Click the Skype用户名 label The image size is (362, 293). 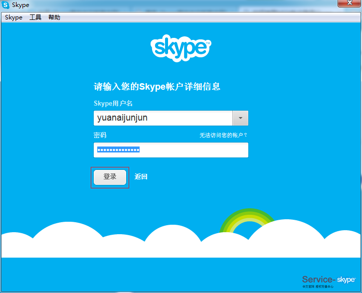pos(113,103)
